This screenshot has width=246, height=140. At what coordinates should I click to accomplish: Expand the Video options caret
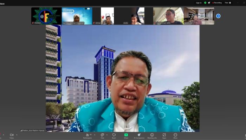click(x=17, y=135)
